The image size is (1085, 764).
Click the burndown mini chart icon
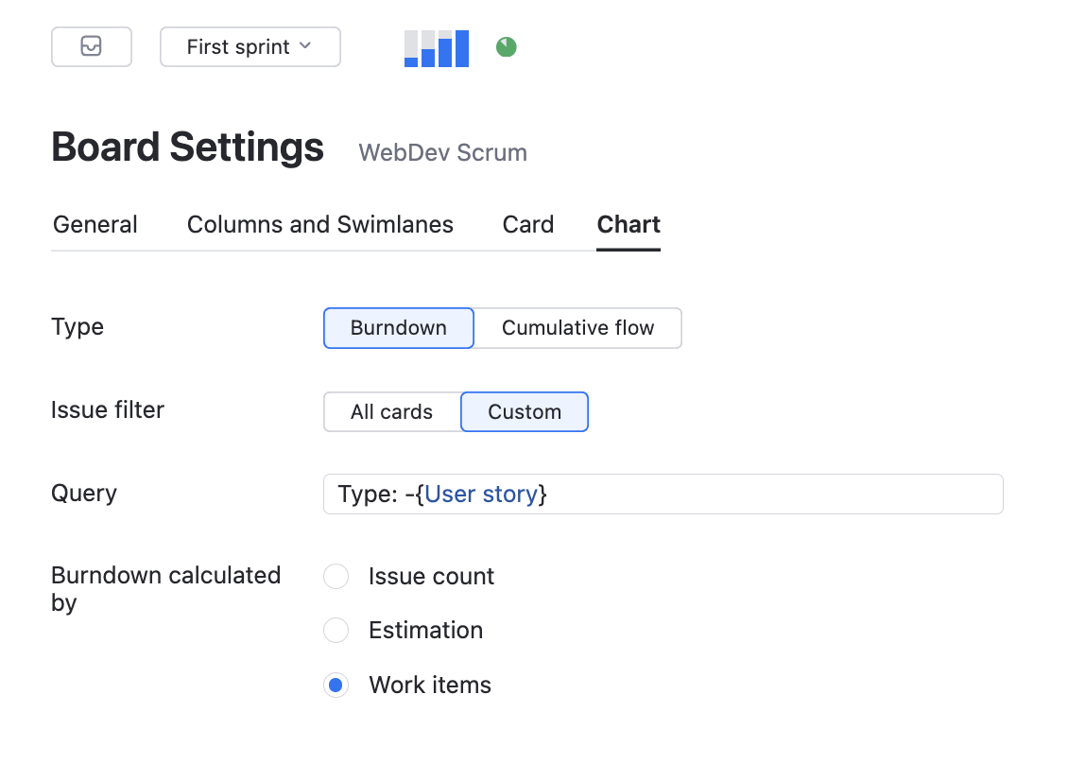437,48
